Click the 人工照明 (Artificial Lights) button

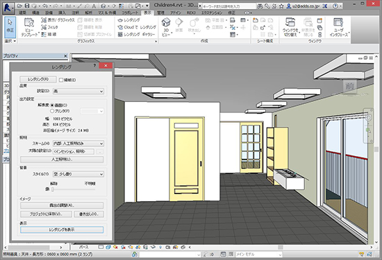pyautogui.click(x=62, y=159)
